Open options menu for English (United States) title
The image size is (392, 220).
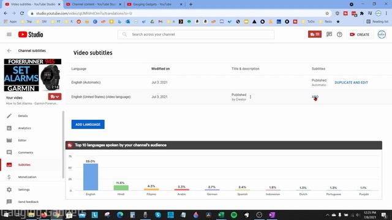(x=251, y=97)
